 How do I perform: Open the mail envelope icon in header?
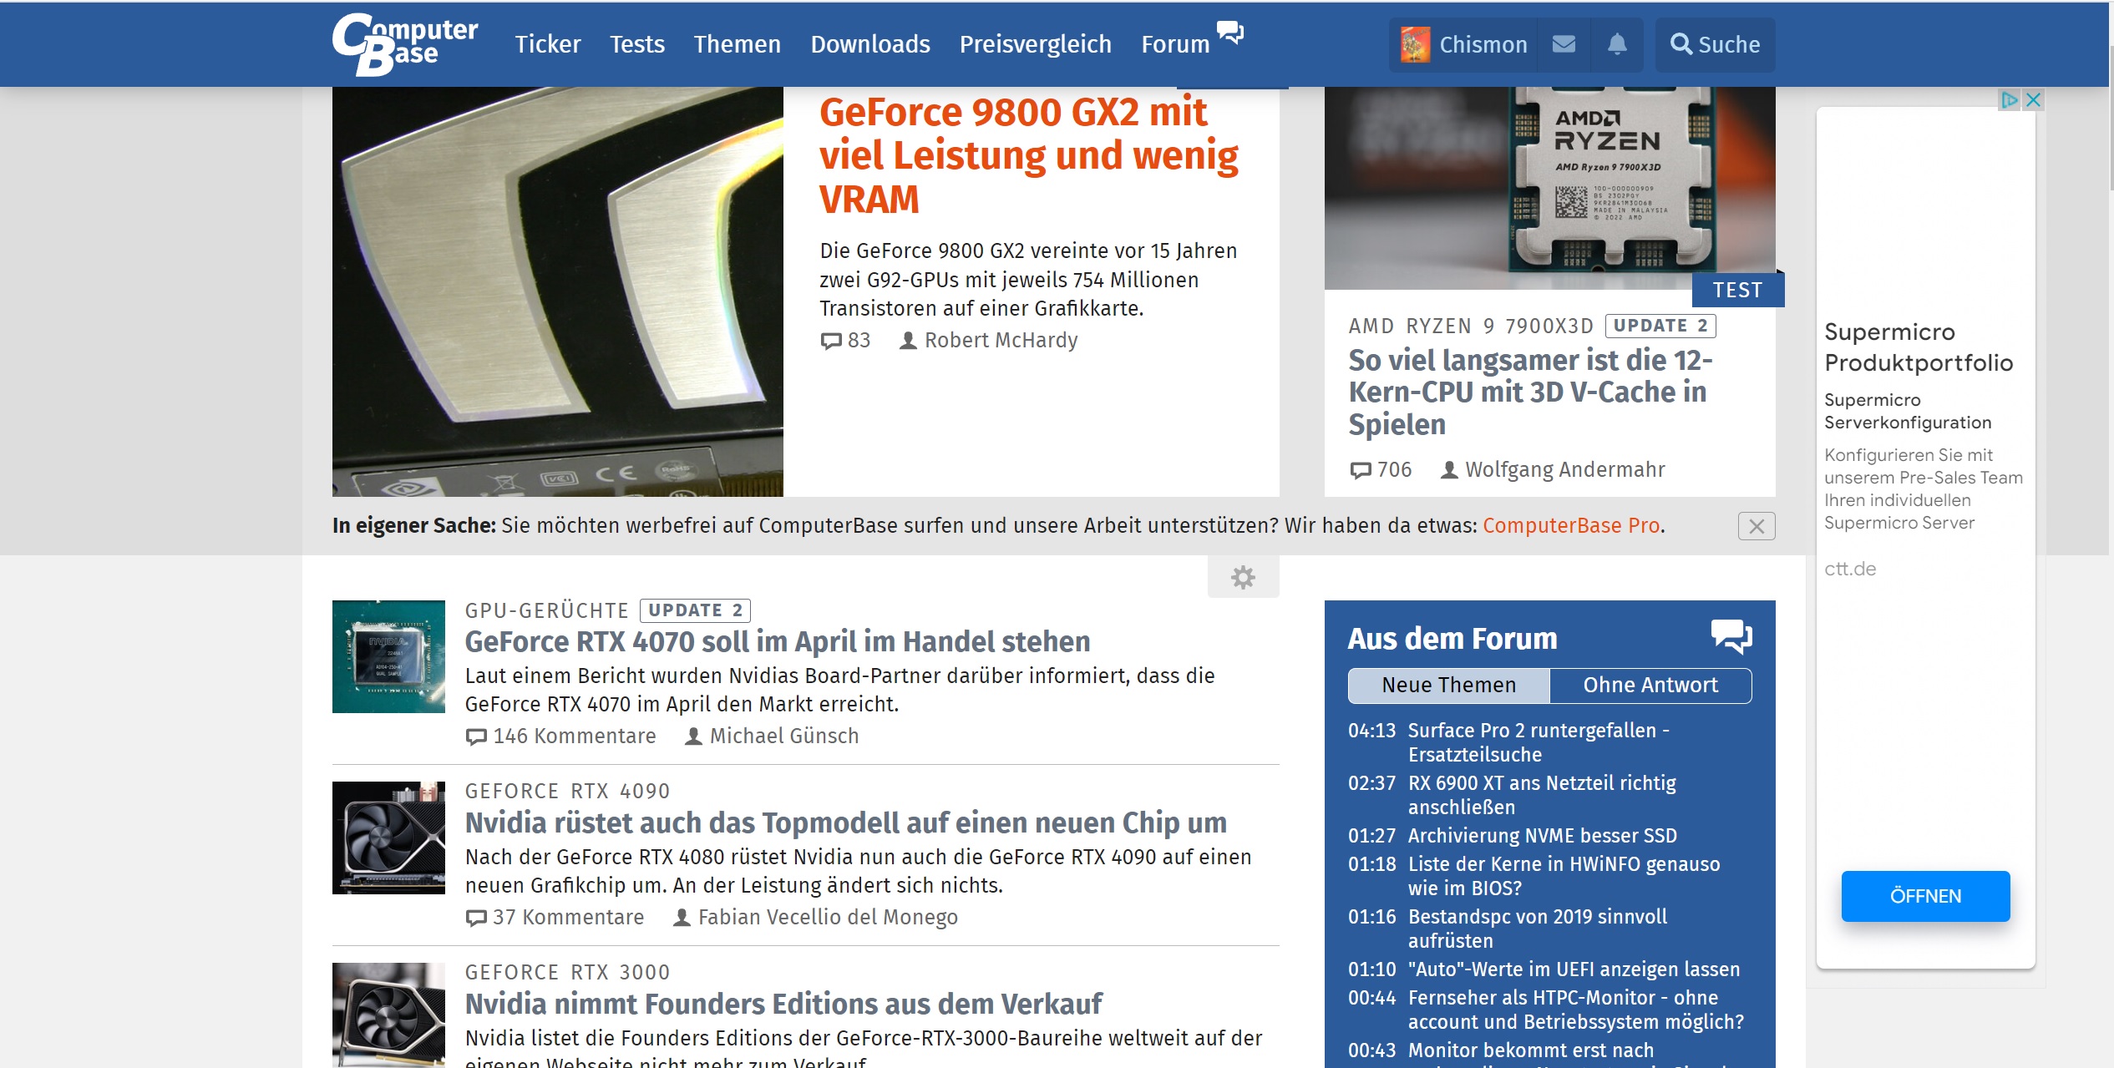[1564, 44]
